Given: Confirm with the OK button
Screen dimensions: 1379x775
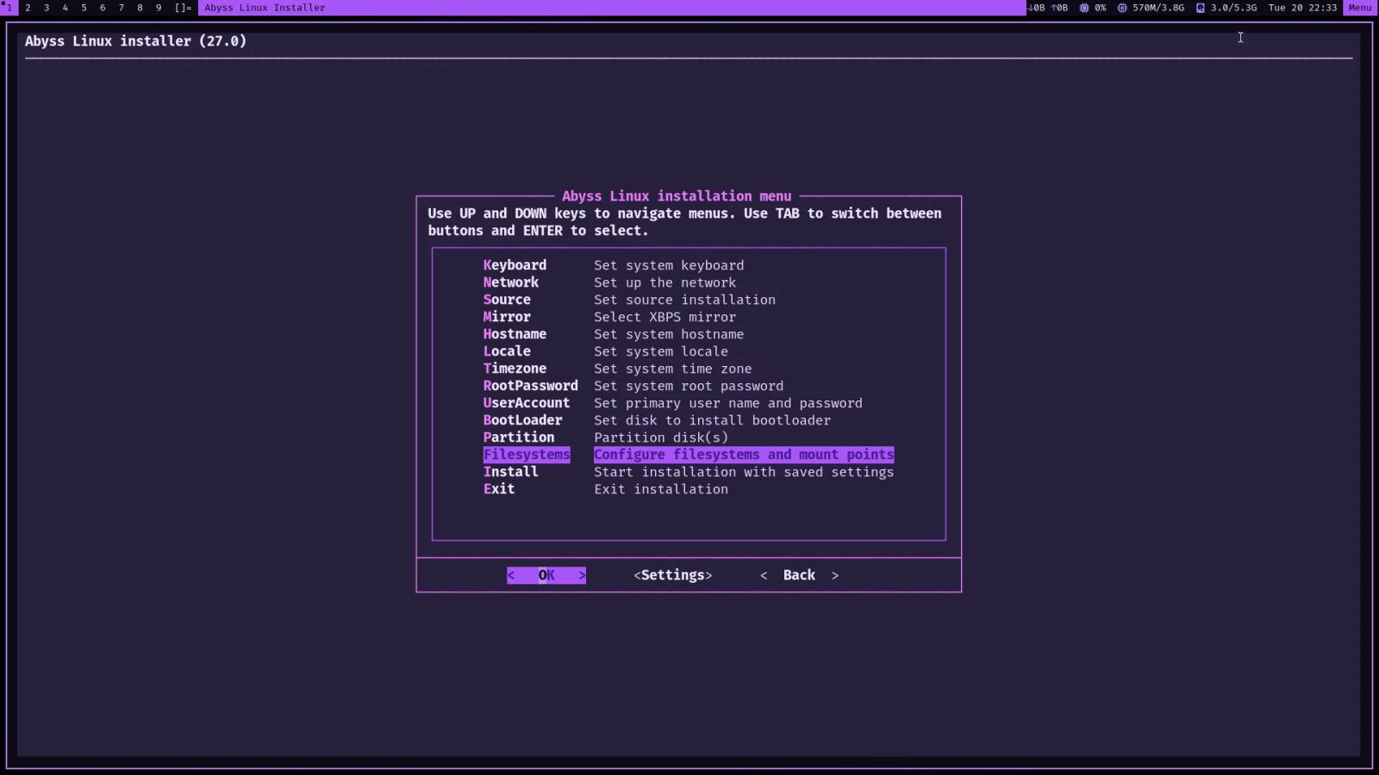Looking at the screenshot, I should pos(546,575).
